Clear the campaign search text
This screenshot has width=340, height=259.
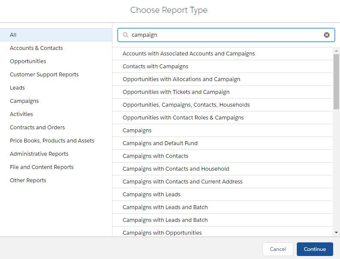327,35
